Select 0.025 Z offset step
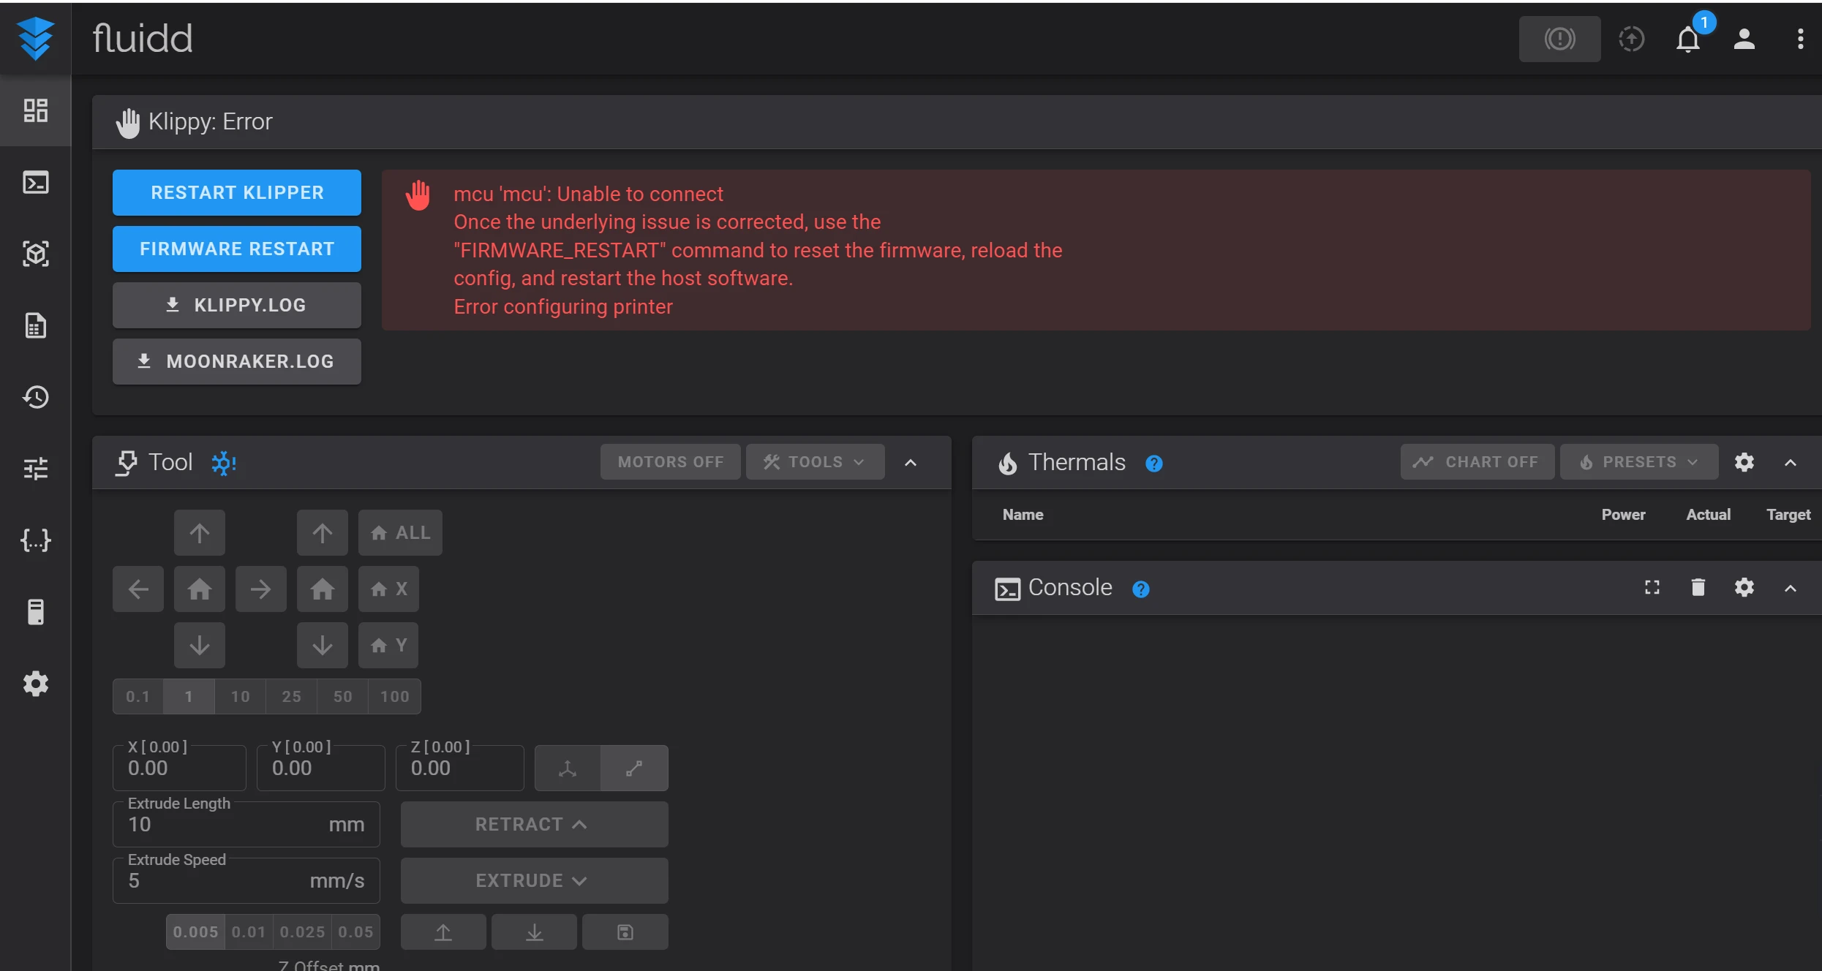This screenshot has height=971, width=1822. pos(302,932)
